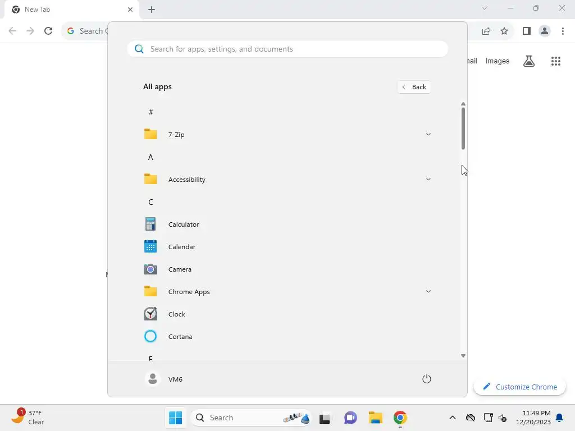Screen dimensions: 575x431
Task: Click the muted volume tray icon
Action: click(503, 418)
